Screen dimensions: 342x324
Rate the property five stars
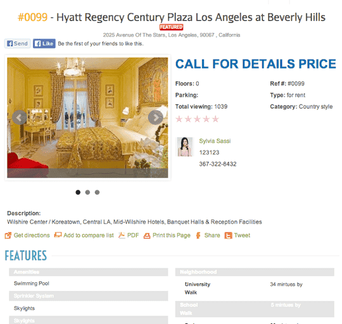(215, 119)
